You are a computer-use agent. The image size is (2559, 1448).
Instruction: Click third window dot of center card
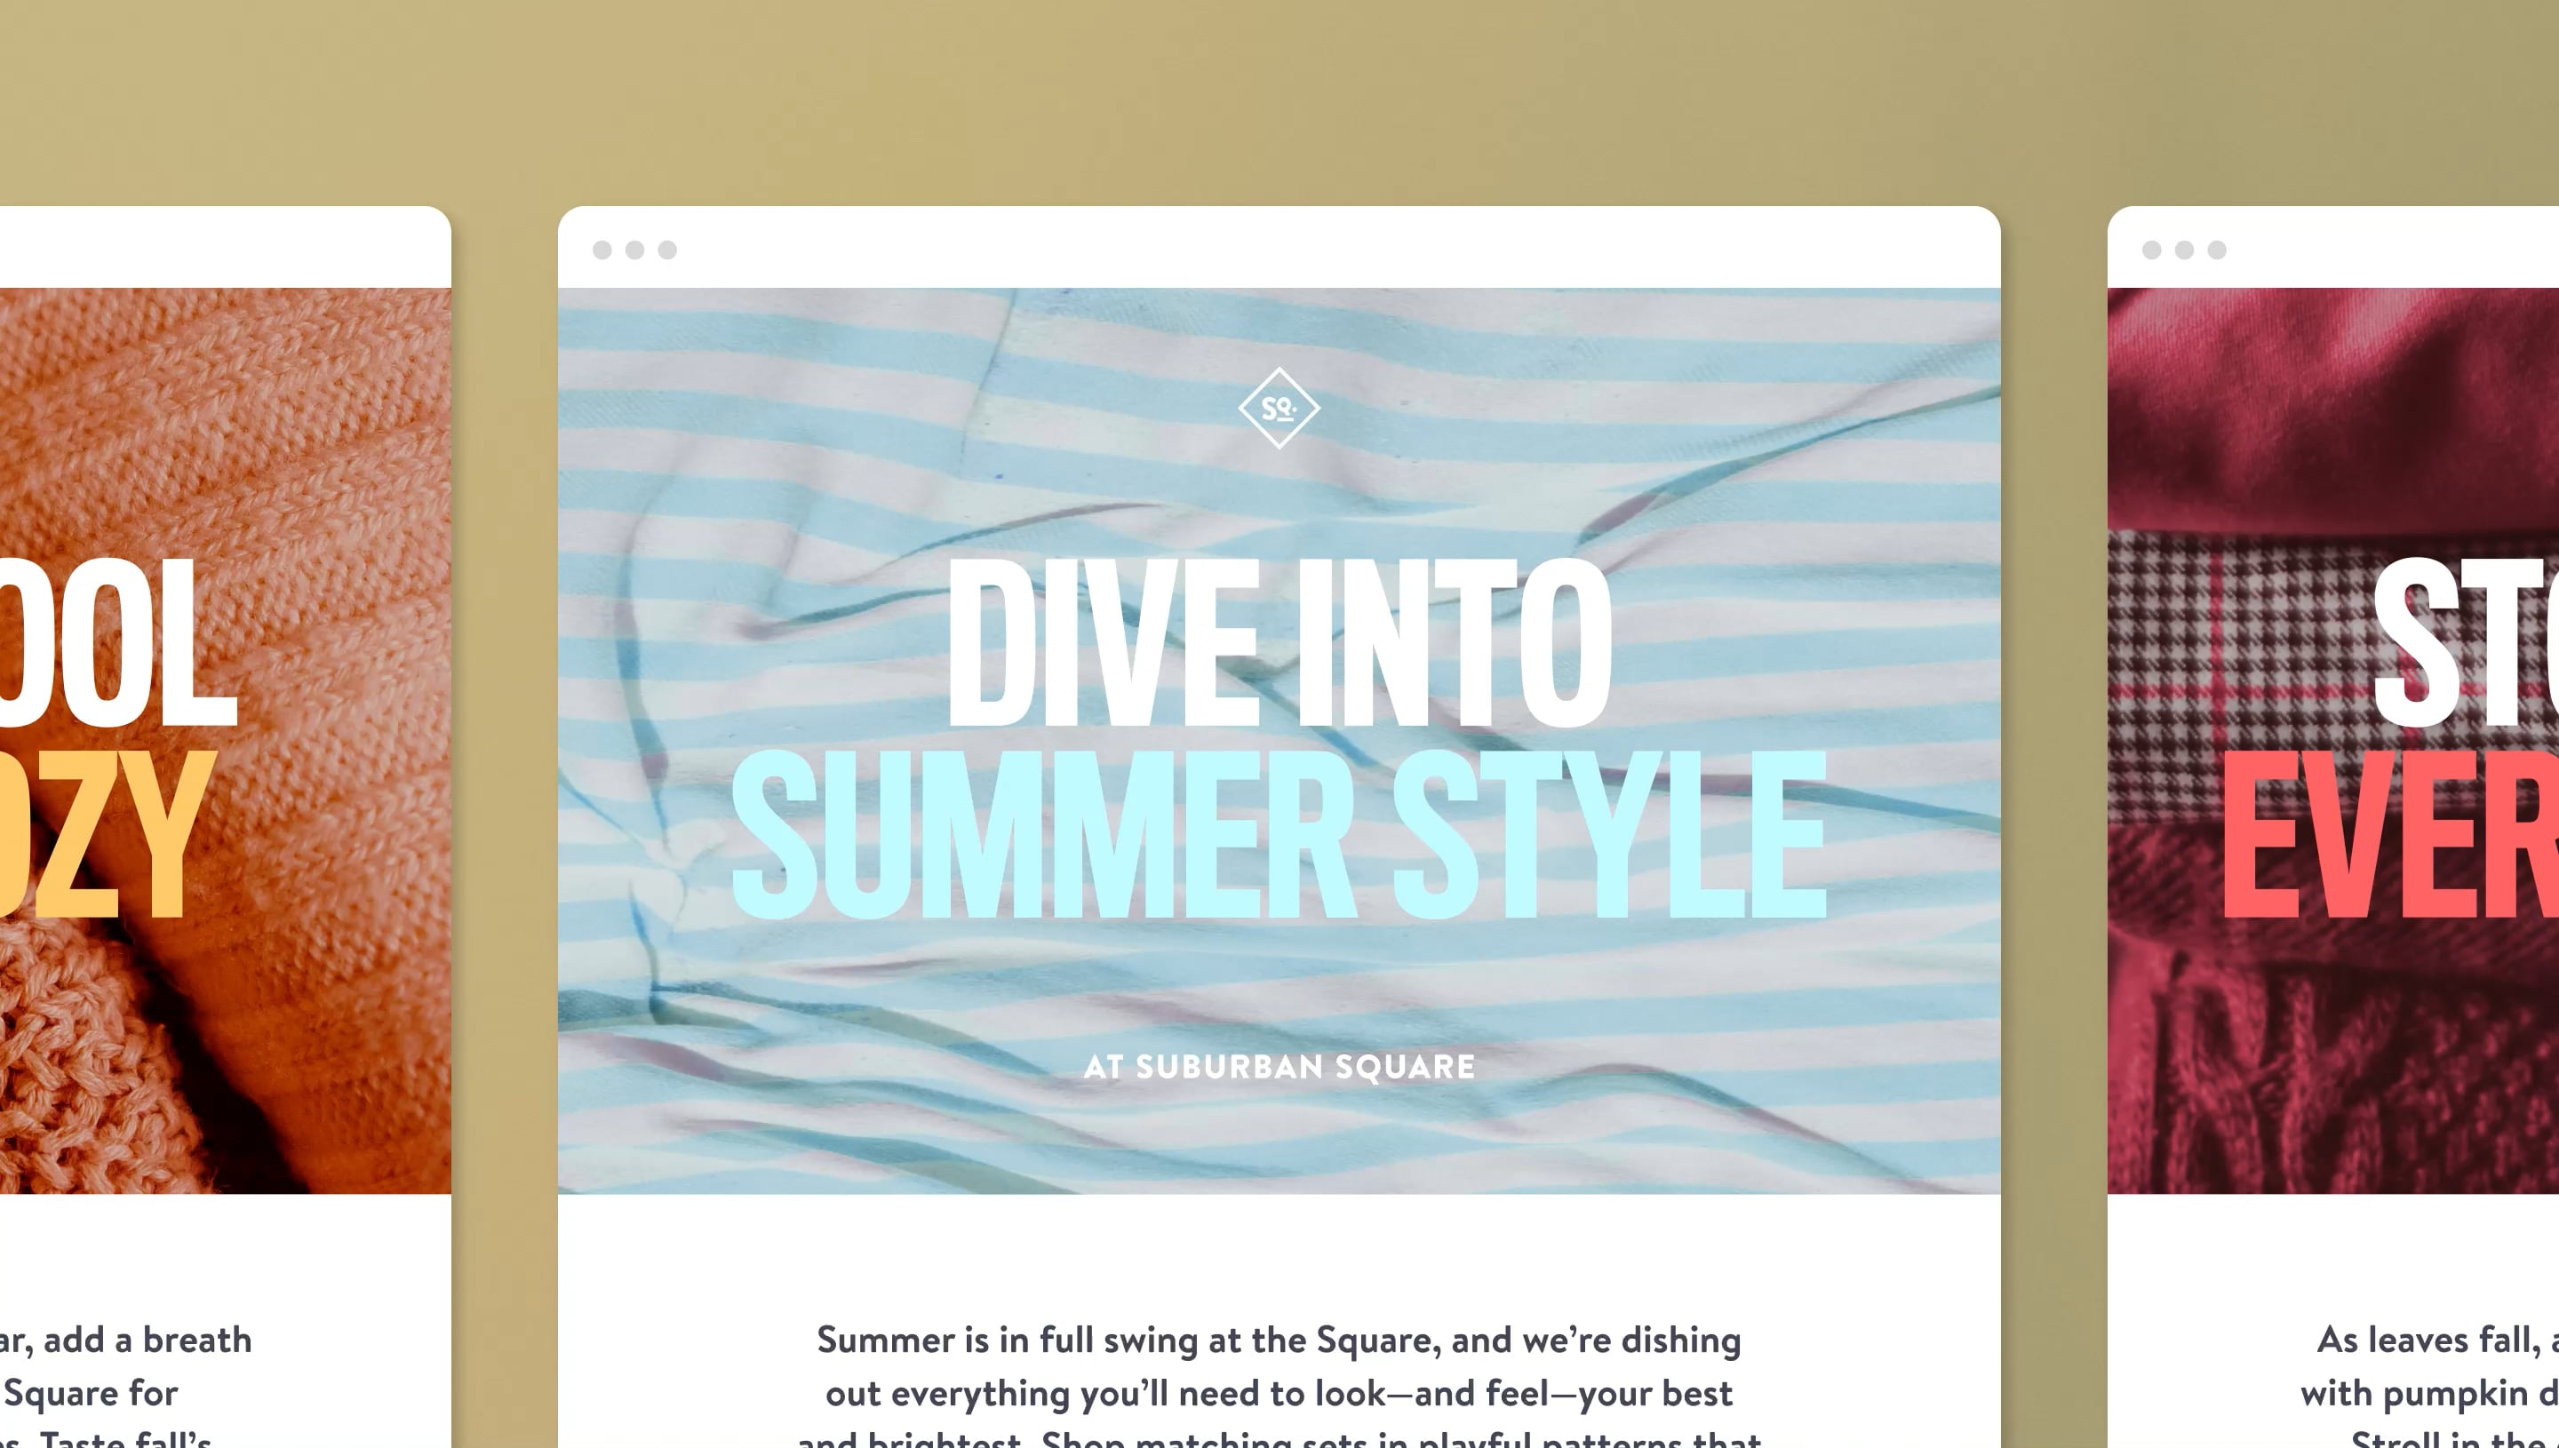pyautogui.click(x=667, y=250)
